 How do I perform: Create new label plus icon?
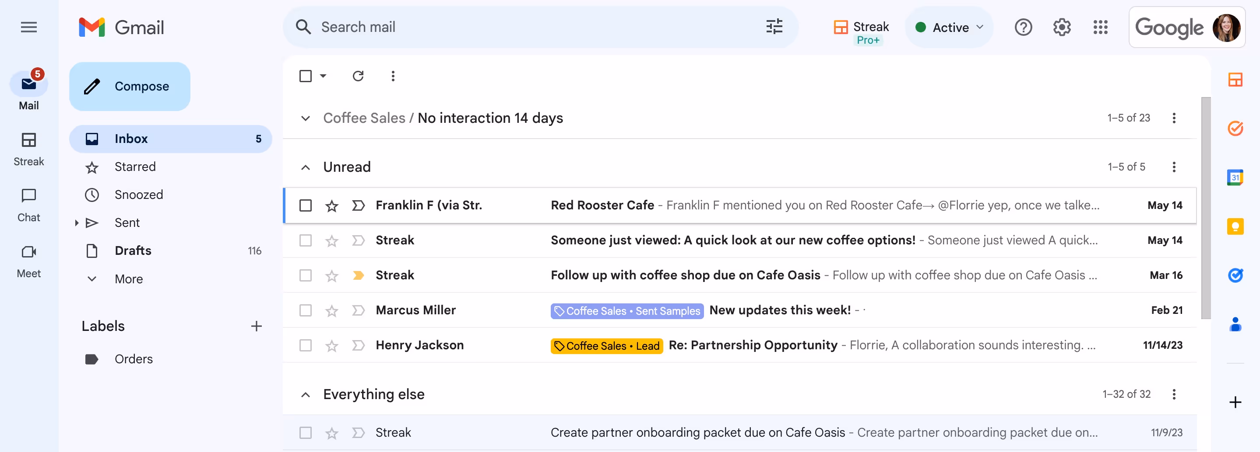click(x=256, y=326)
